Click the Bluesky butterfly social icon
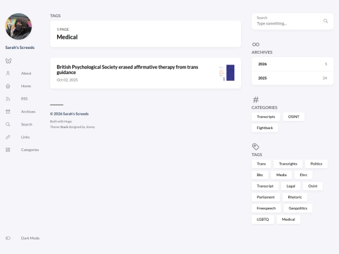Screen dimensions: 339x254 8,61
